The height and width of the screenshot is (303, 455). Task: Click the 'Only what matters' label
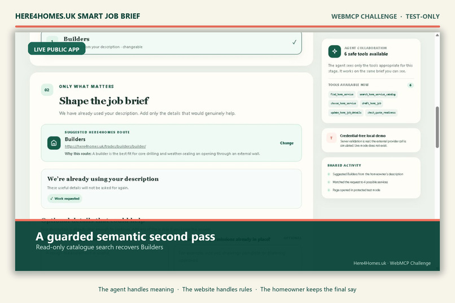(86, 86)
